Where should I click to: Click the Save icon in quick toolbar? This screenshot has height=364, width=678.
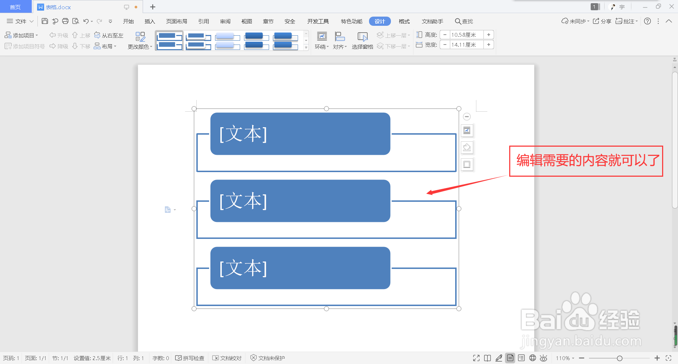(45, 21)
